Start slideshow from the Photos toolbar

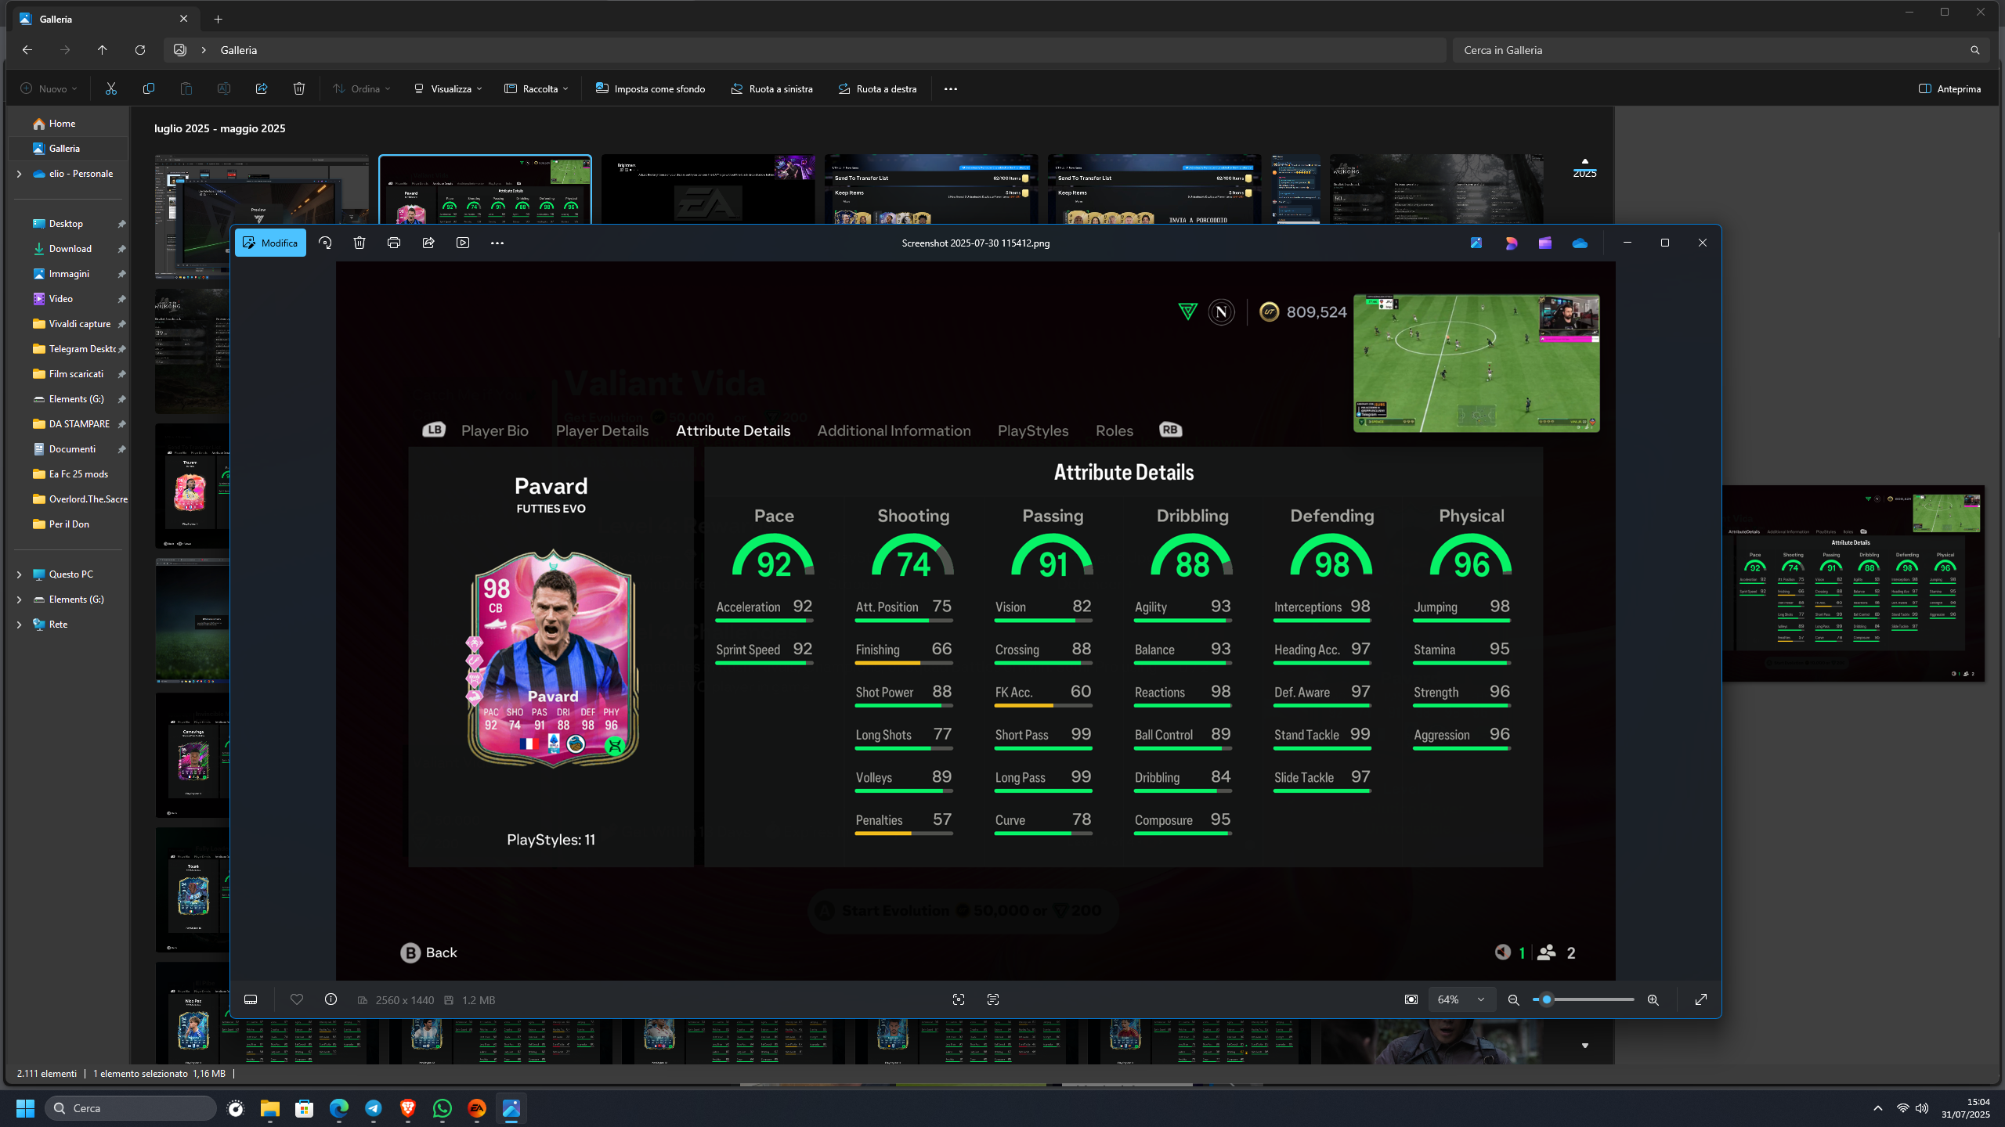click(x=463, y=243)
